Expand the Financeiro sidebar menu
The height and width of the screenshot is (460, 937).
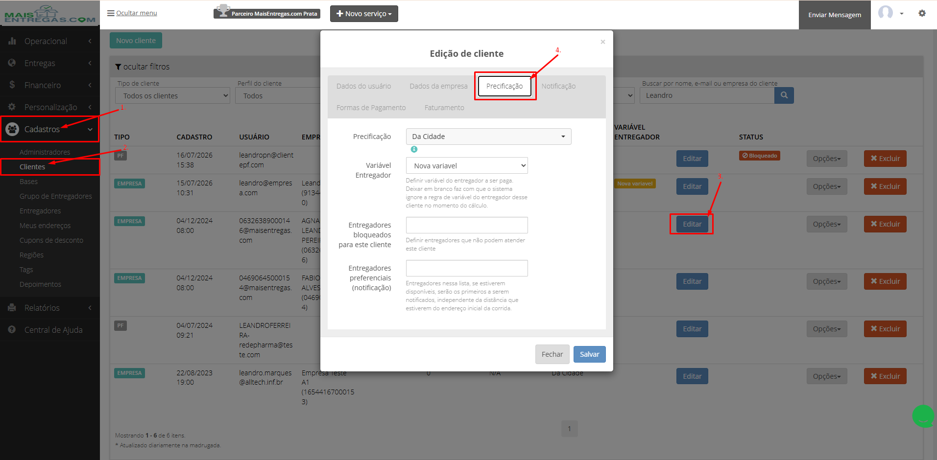(x=50, y=85)
